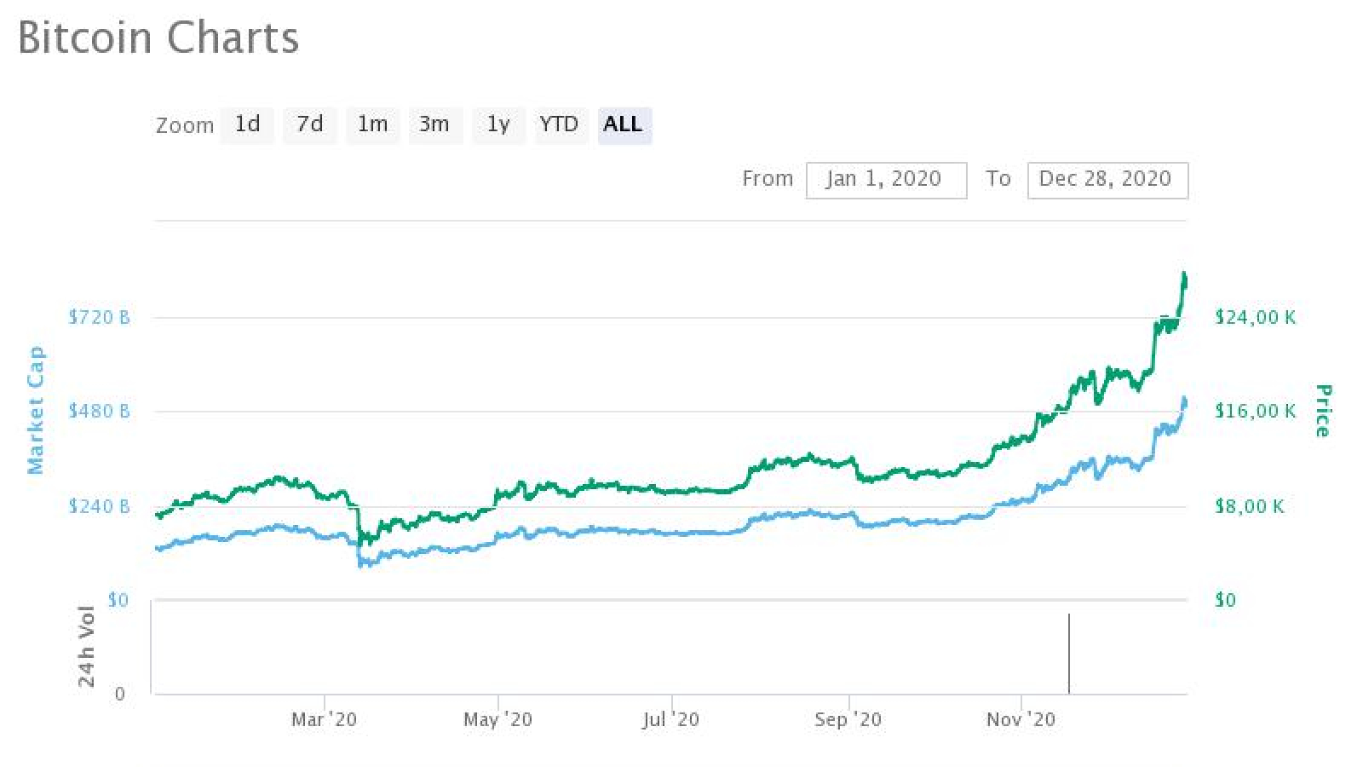1363x767 pixels.
Task: Click the $480 B axis label
Action: coord(100,412)
